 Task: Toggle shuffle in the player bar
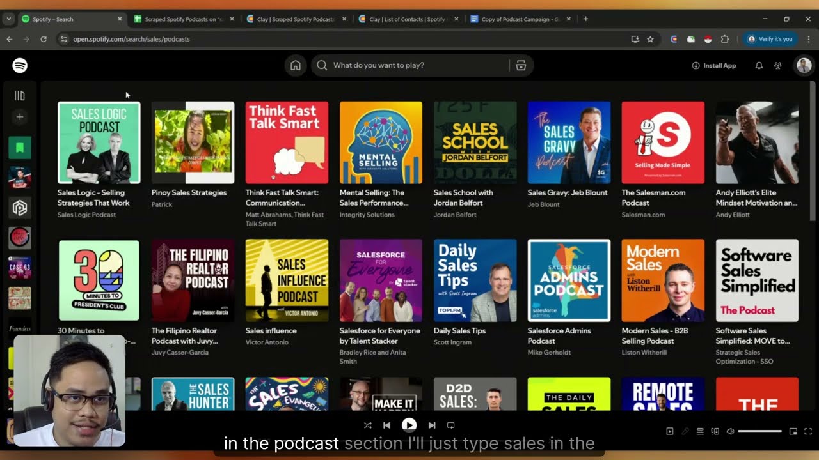367,425
